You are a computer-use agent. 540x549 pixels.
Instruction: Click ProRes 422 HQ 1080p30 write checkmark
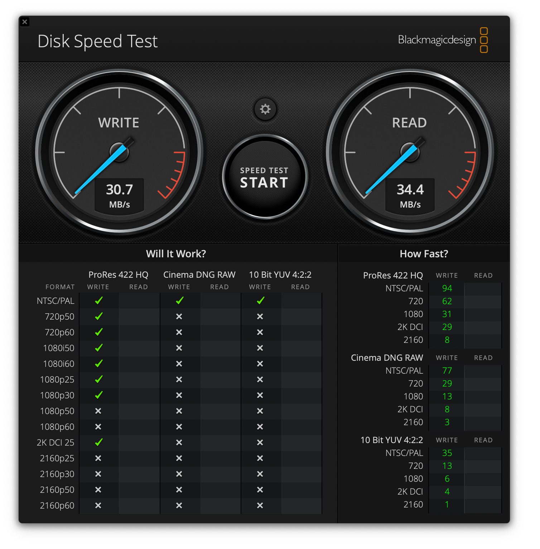click(x=98, y=395)
